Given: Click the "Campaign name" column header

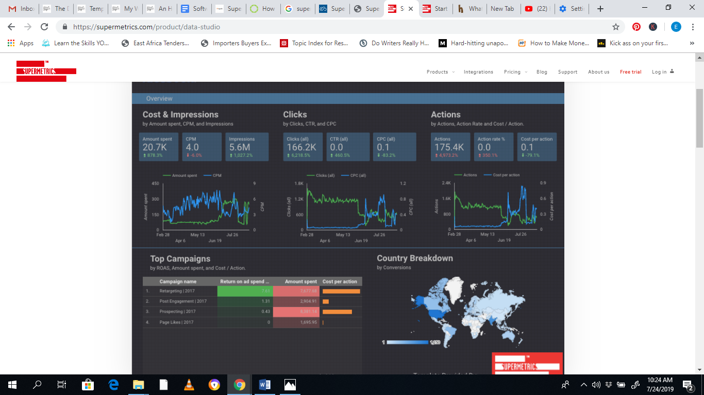Looking at the screenshot, I should click(178, 282).
